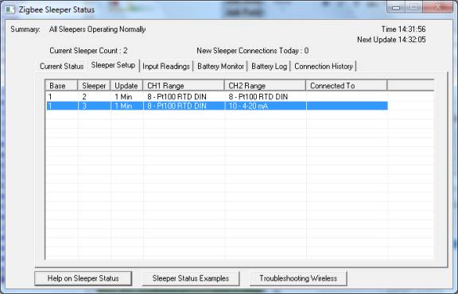Click the Connected To column header
This screenshot has width=458, height=294.
coord(347,86)
